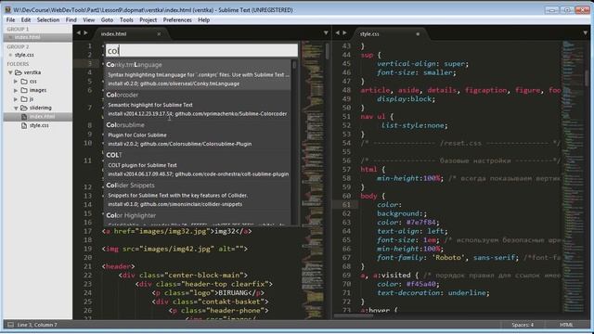
Task: Select the COLT package
Action: tap(198, 165)
